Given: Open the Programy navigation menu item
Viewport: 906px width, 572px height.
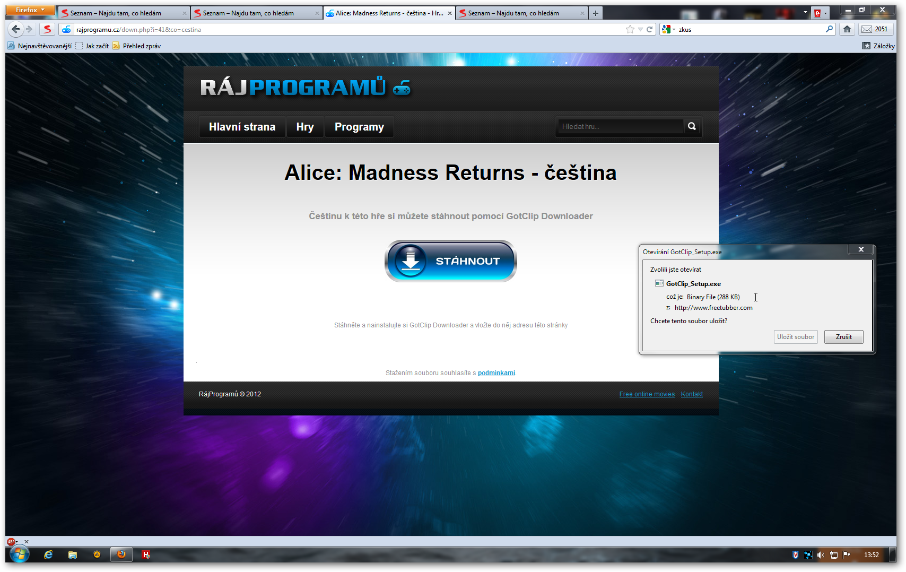Looking at the screenshot, I should [359, 127].
